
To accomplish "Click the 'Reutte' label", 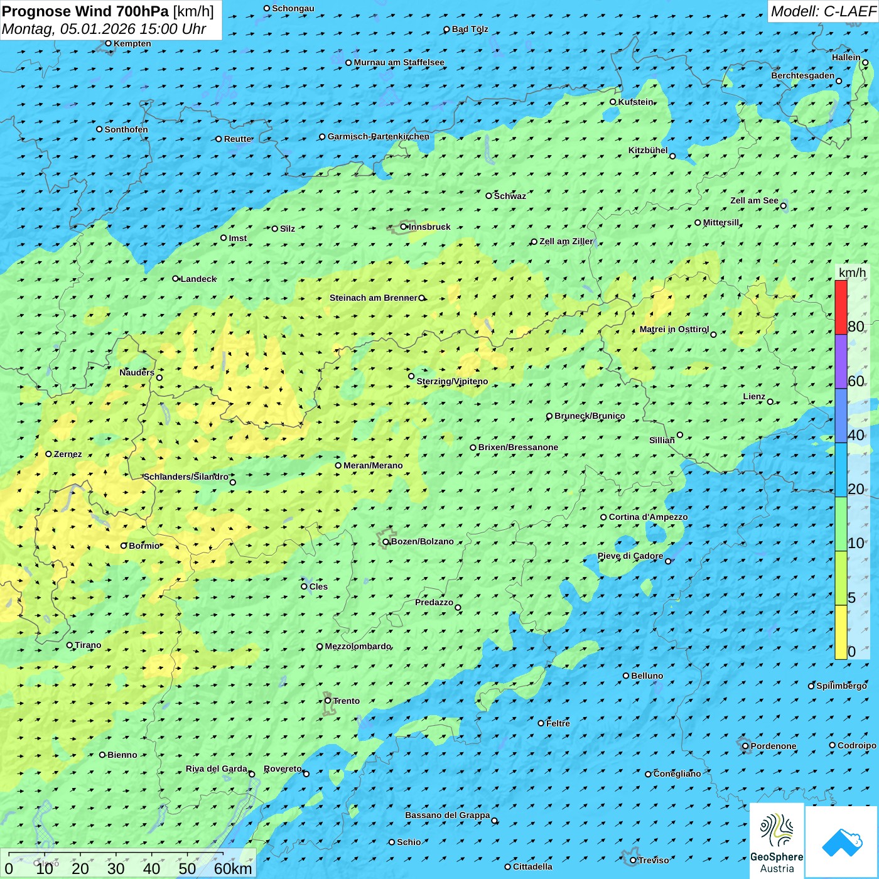I will coord(238,139).
